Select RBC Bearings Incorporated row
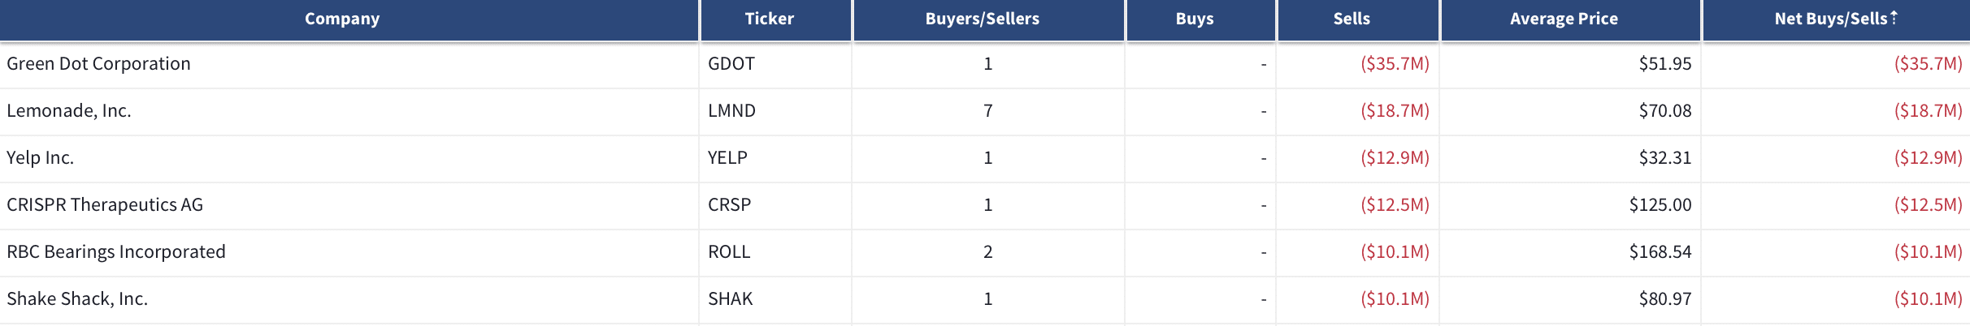This screenshot has height=326, width=1970. [x=985, y=252]
